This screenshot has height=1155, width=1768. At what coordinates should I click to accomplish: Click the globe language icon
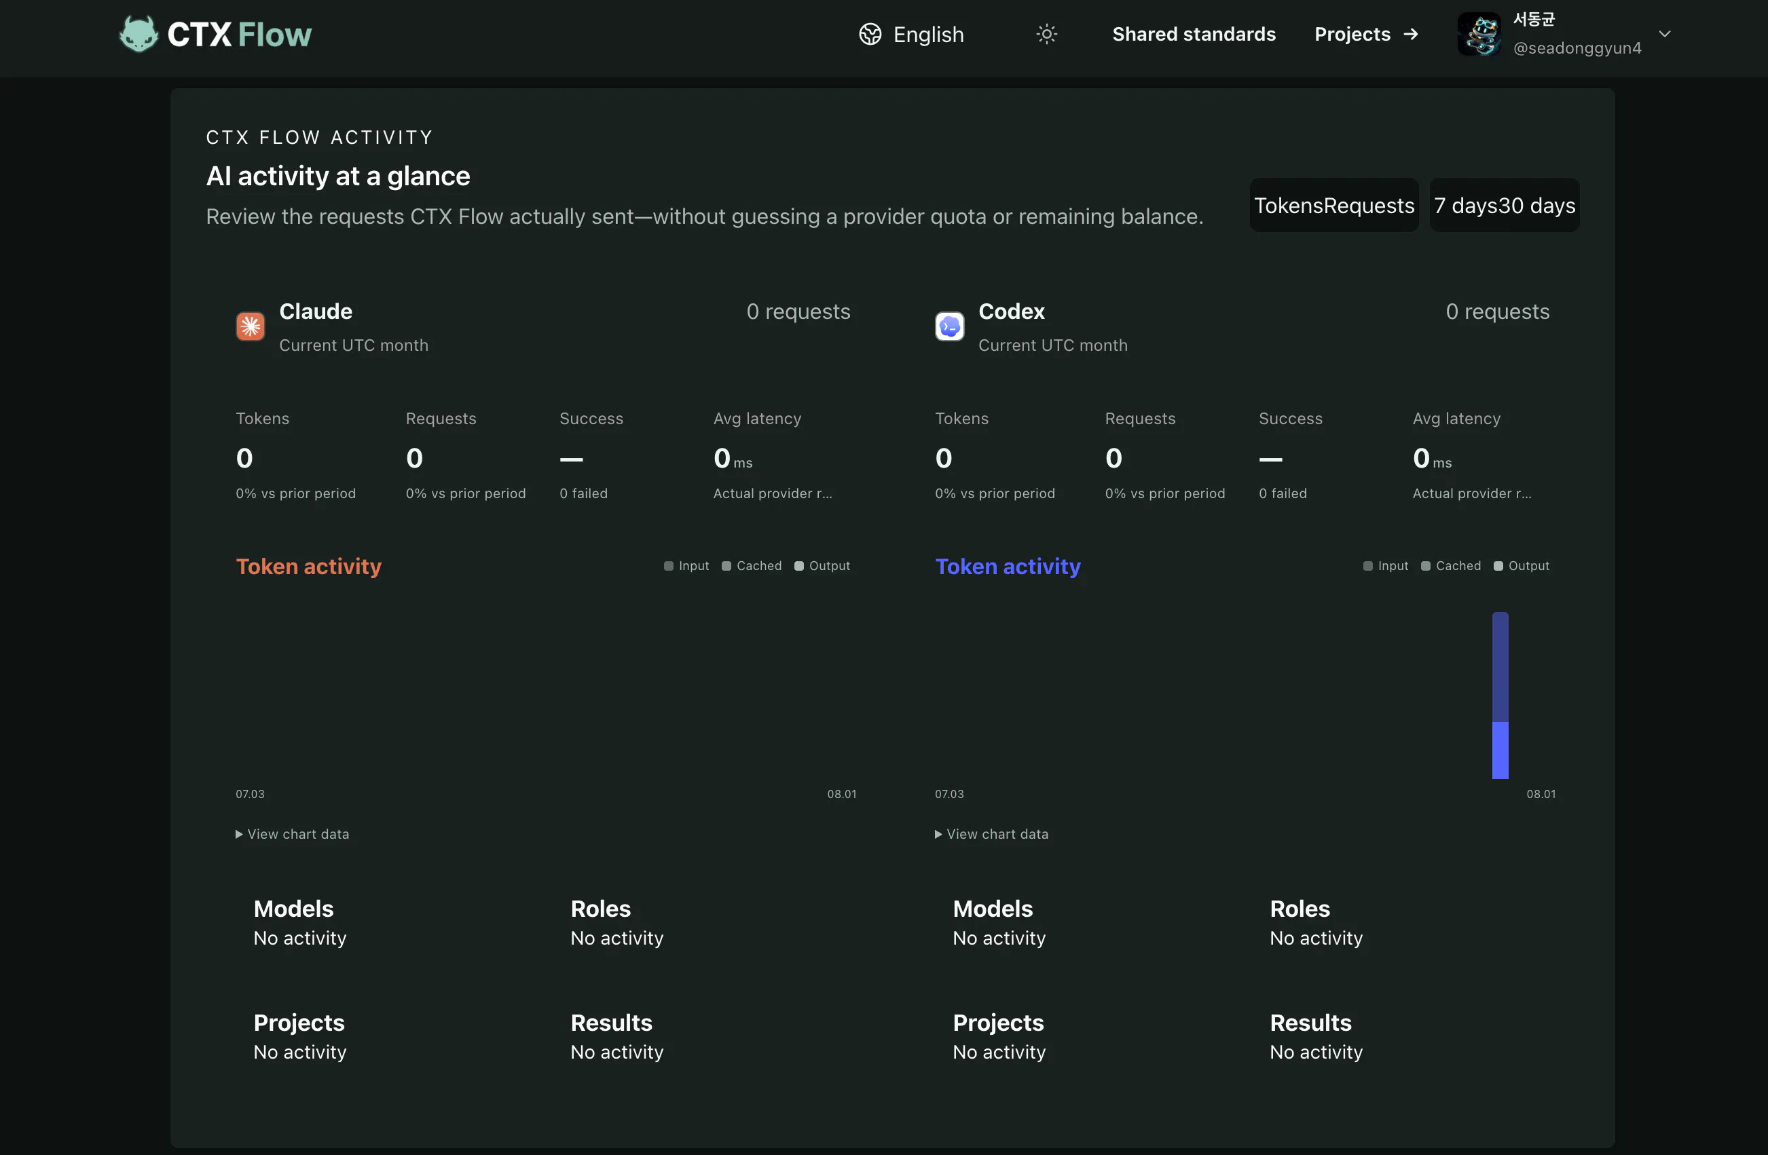pyautogui.click(x=870, y=34)
